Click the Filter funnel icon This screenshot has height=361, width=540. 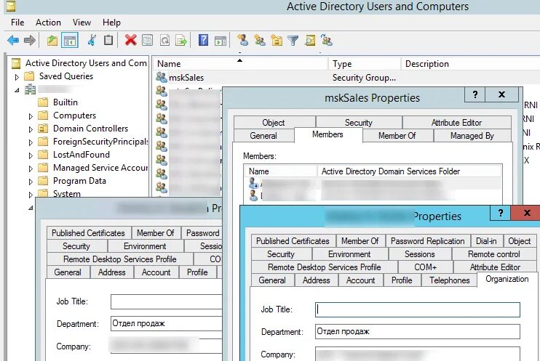tap(293, 41)
